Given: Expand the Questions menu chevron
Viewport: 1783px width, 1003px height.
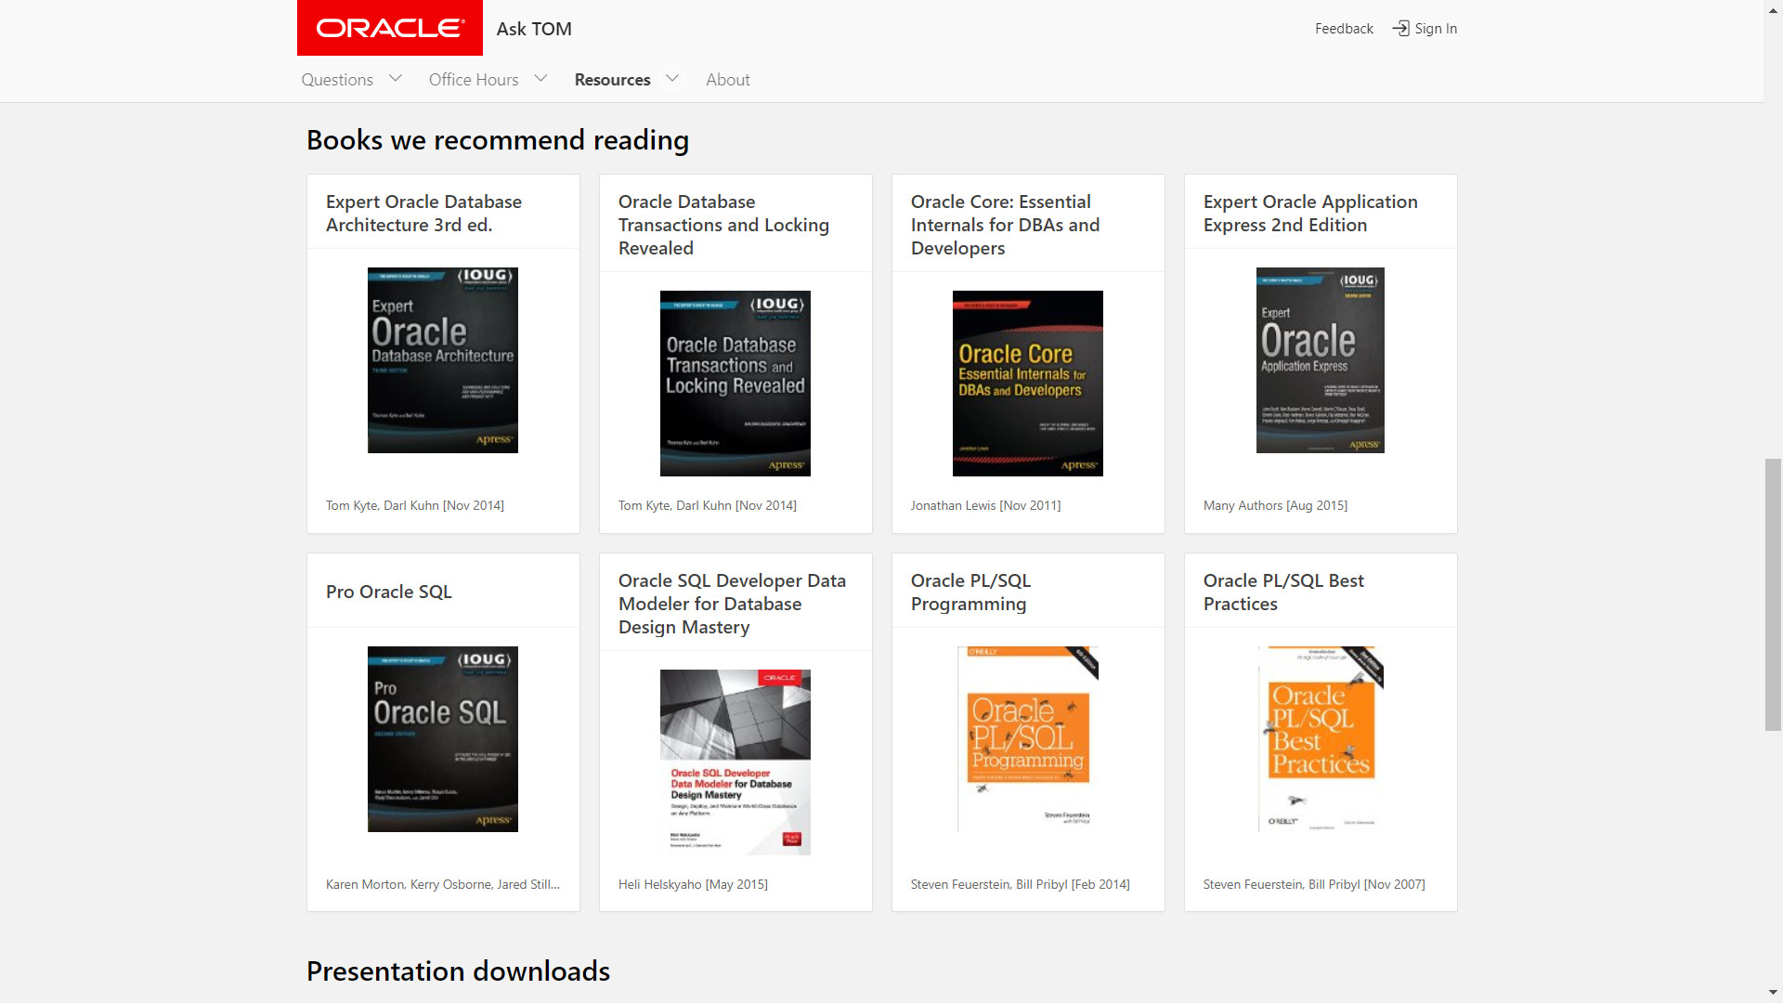Looking at the screenshot, I should click(x=396, y=79).
